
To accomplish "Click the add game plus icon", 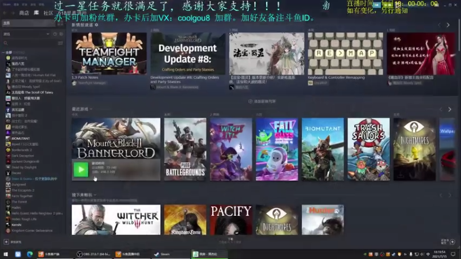I will coord(6,242).
